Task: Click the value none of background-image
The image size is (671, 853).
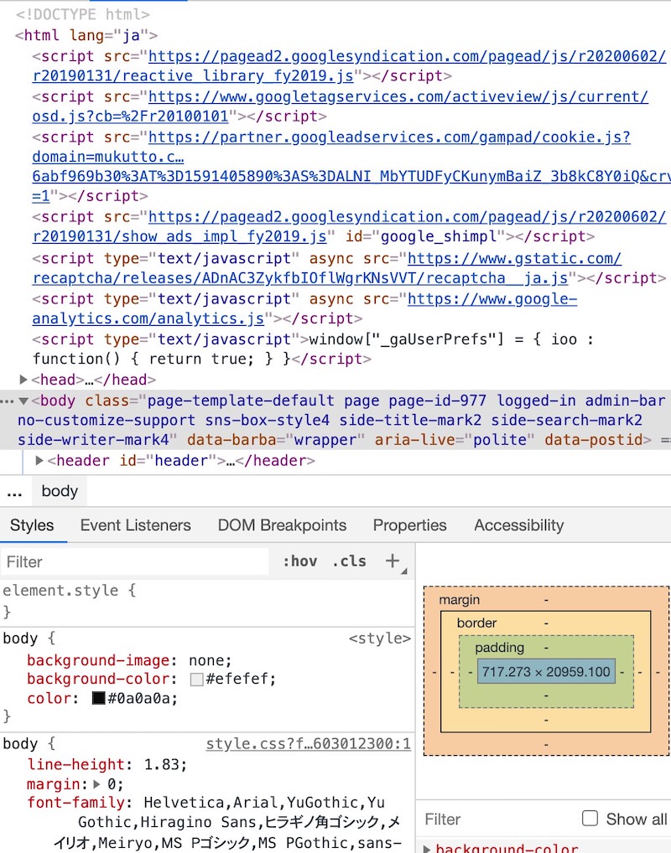Action: pyautogui.click(x=207, y=660)
